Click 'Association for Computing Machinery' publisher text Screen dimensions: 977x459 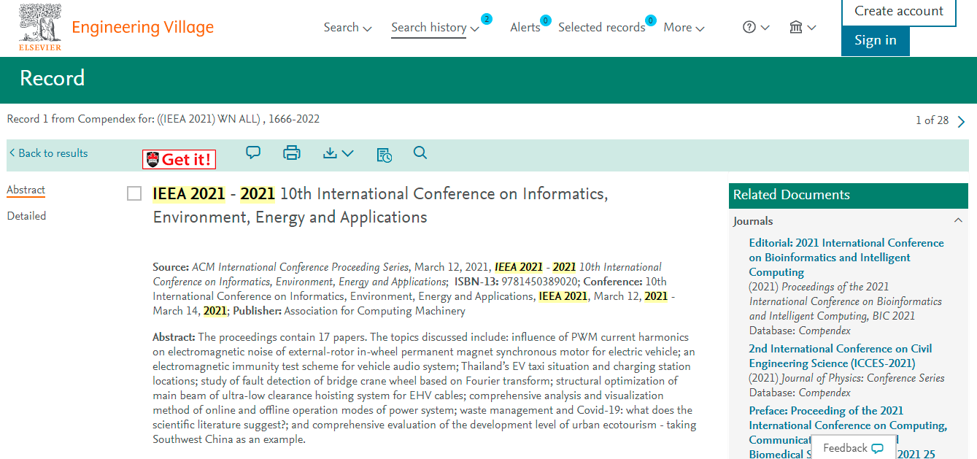(374, 311)
